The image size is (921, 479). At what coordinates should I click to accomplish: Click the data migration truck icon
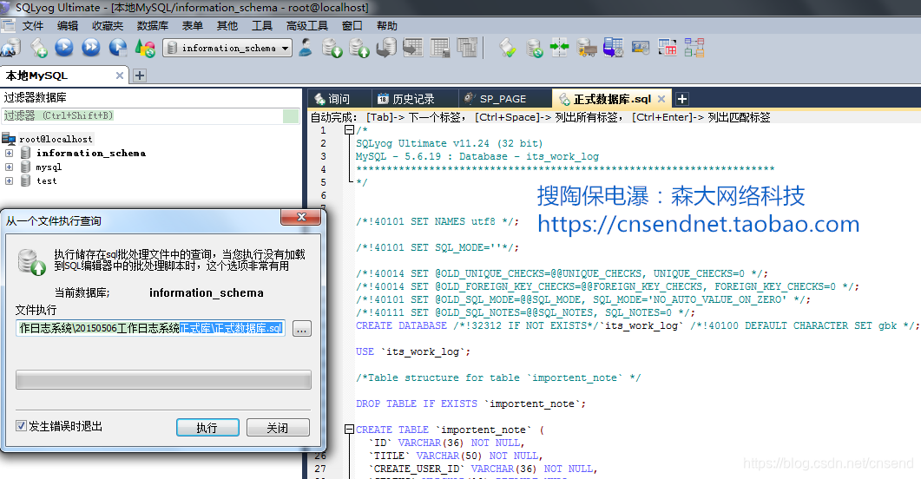point(586,48)
